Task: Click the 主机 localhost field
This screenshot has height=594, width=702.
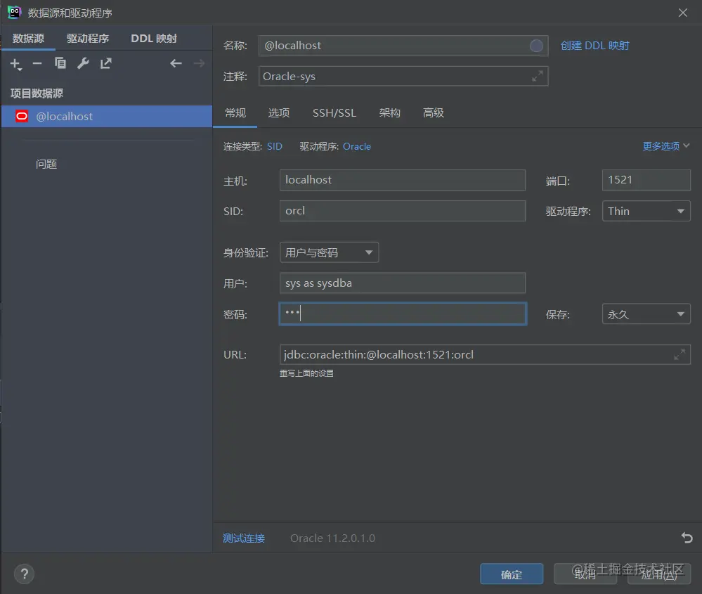Action: coord(403,180)
